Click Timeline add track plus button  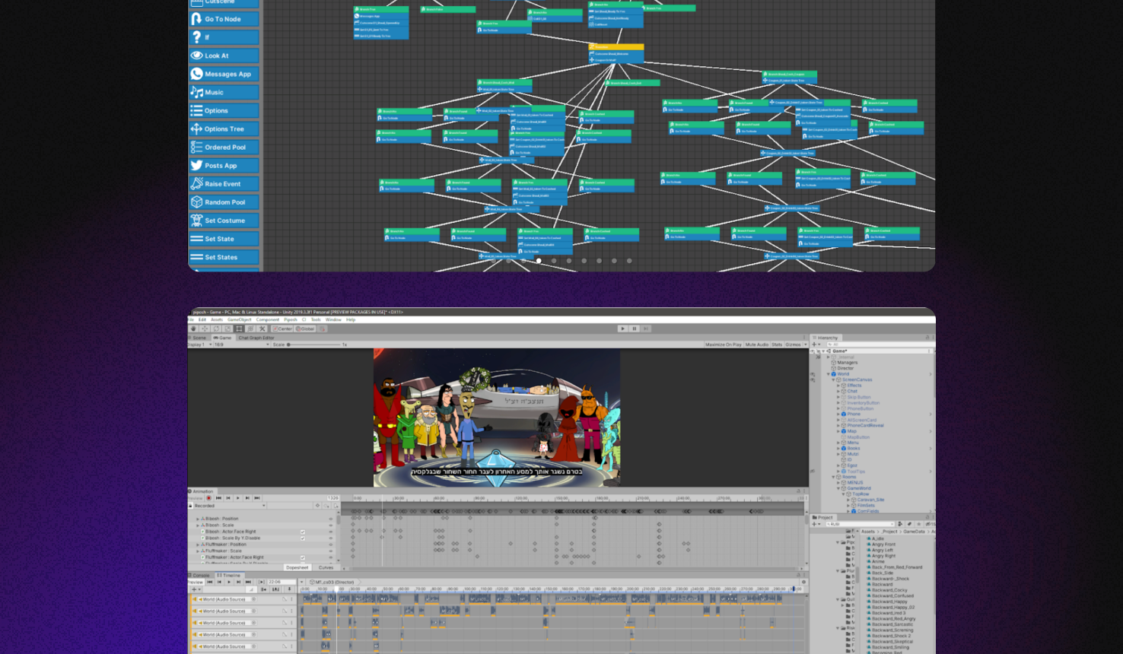[x=195, y=589]
